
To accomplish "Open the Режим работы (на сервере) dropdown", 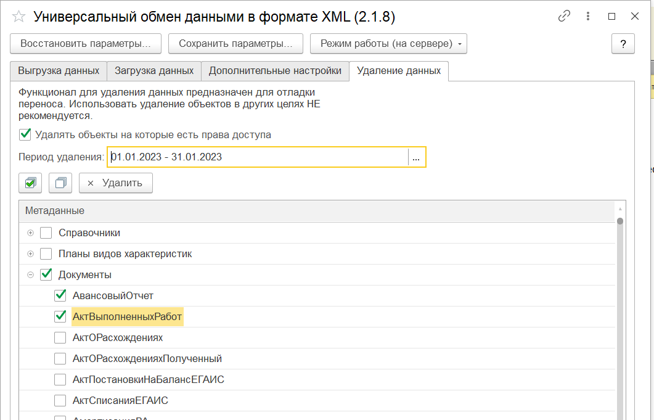I will tap(388, 44).
